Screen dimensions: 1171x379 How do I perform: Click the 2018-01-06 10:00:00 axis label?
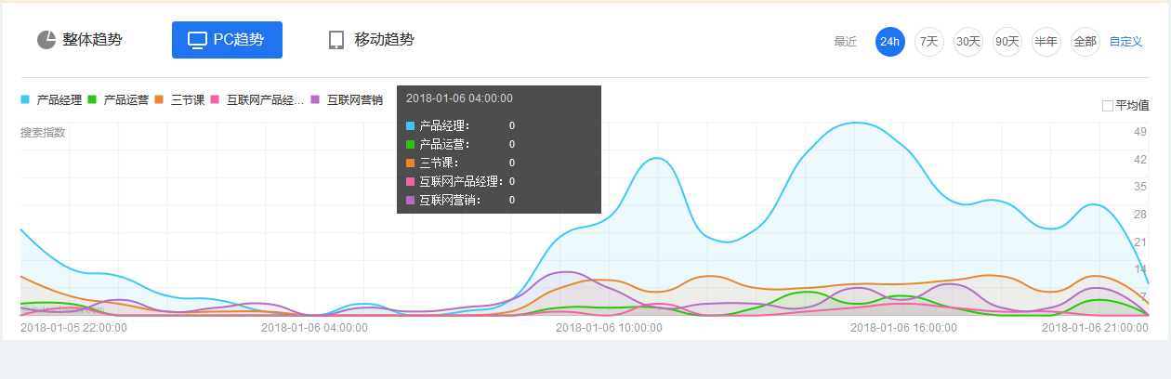609,327
